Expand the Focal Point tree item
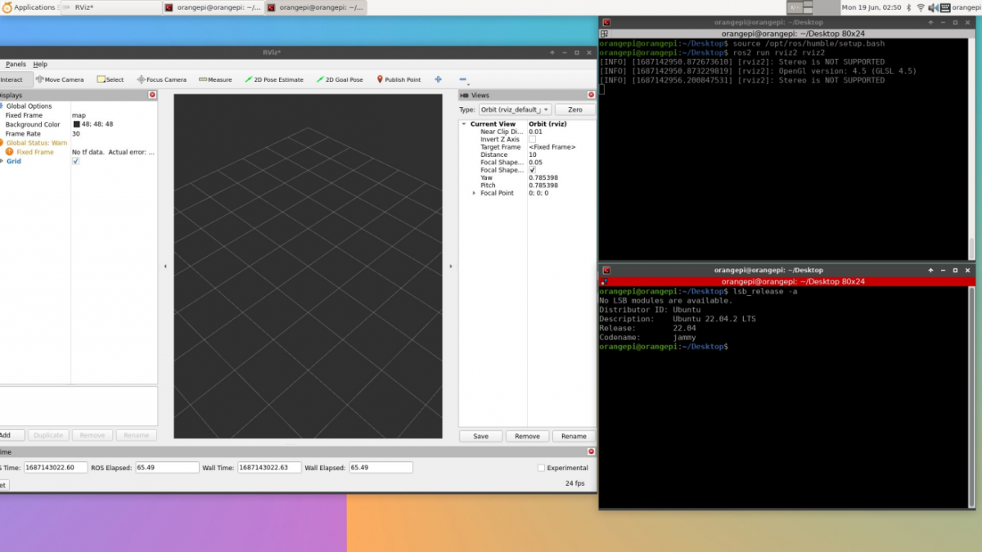This screenshot has height=552, width=982. [475, 193]
